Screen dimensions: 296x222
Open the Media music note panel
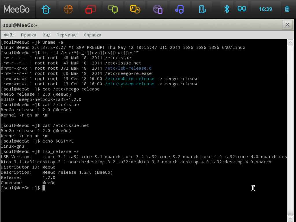pyautogui.click(x=179, y=9)
